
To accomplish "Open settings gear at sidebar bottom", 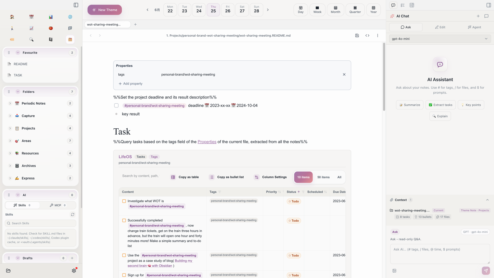I will pyautogui.click(x=74, y=270).
